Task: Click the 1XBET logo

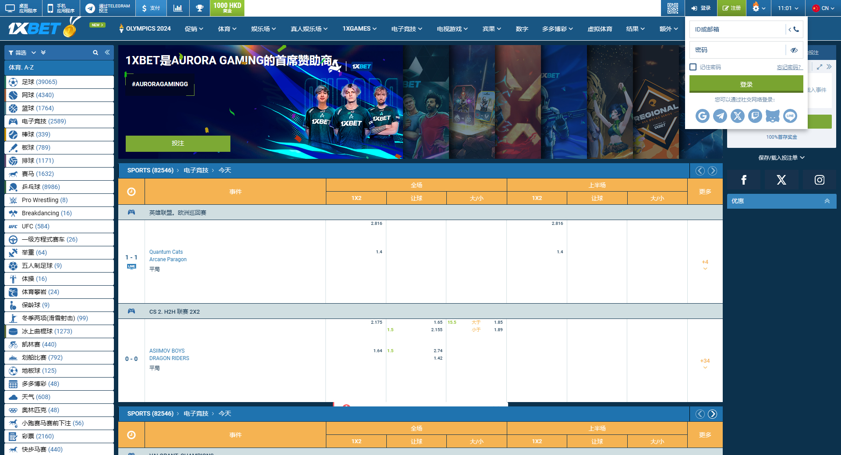Action: [42, 28]
